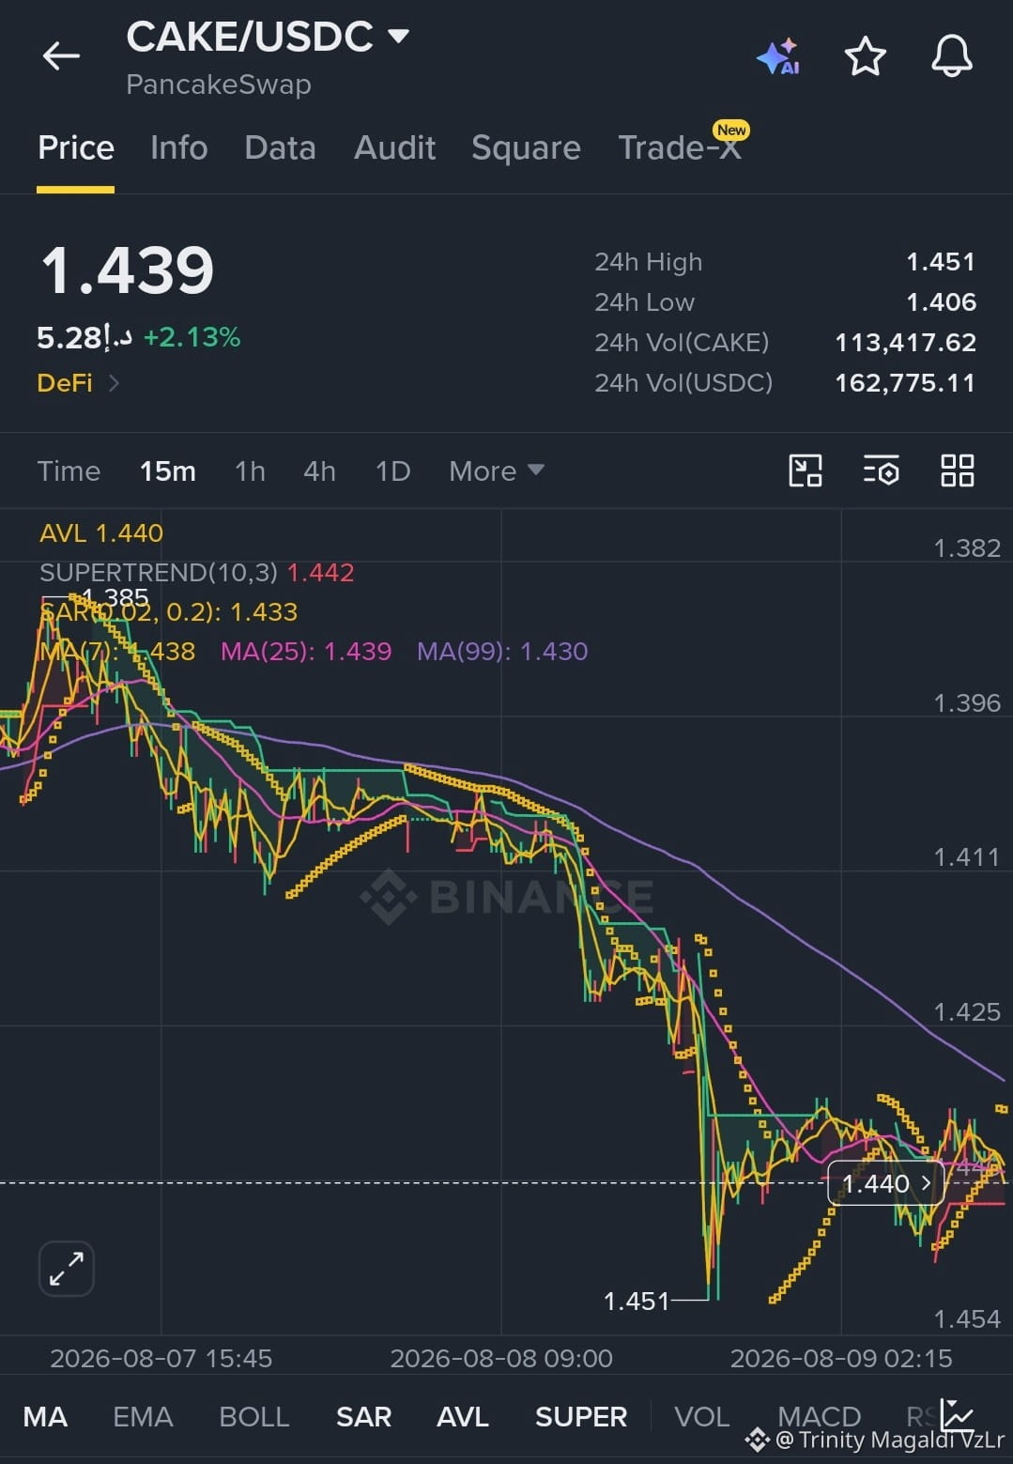
Task: Switch to the Price tab
Action: [x=76, y=147]
